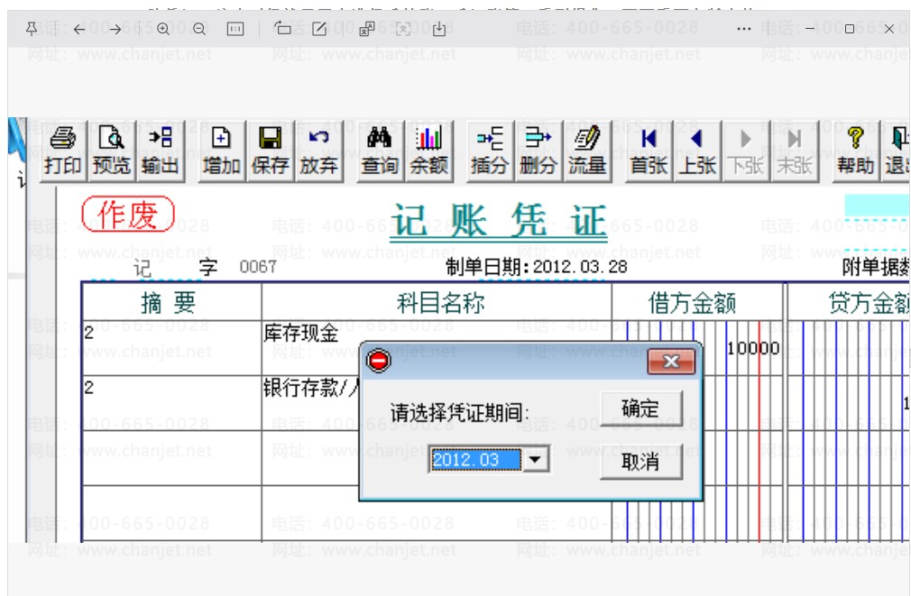The width and height of the screenshot is (911, 596).
Task: Open 预览 print preview
Action: [x=112, y=151]
